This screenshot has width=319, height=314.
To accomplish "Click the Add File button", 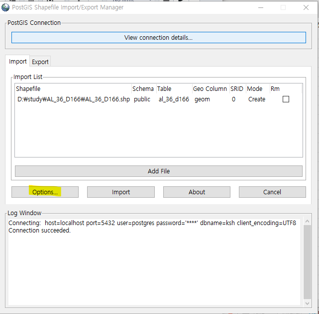I will tap(158, 171).
